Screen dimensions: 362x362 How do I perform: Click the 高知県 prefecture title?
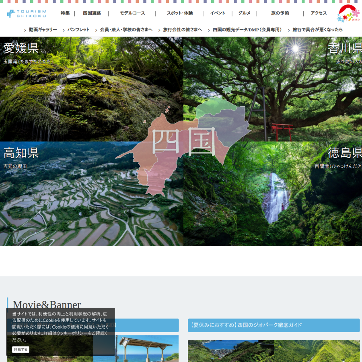[x=21, y=153]
